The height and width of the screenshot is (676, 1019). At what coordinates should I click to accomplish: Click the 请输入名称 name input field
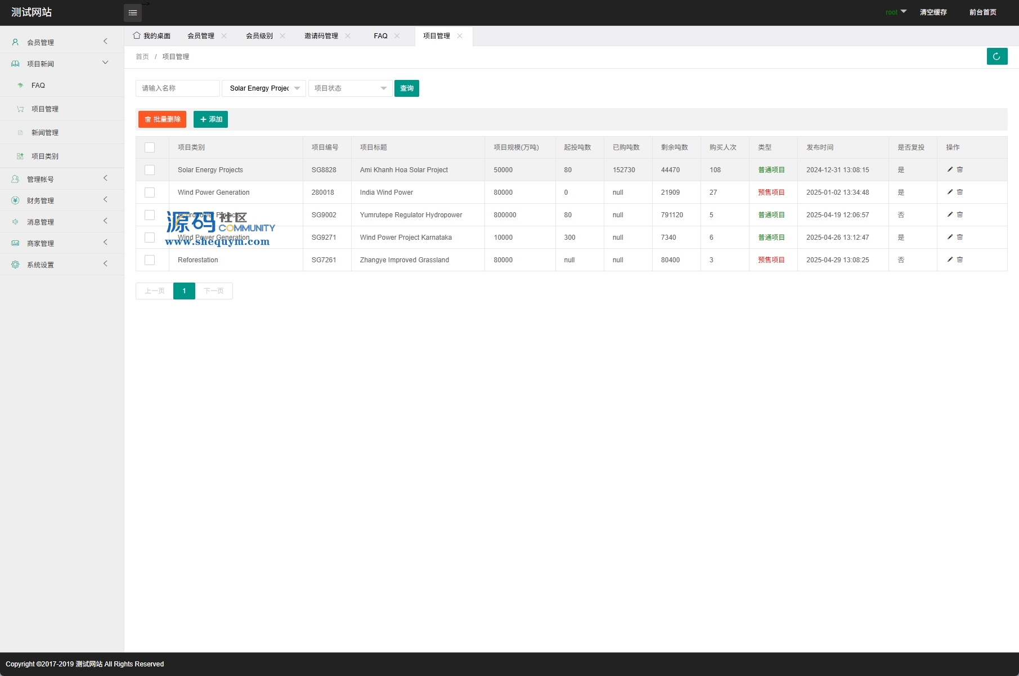click(177, 88)
